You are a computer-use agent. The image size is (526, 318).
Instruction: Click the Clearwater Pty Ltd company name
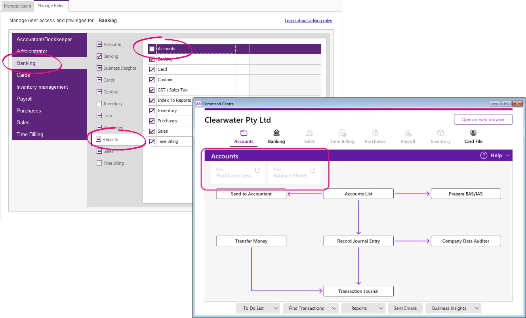238,120
